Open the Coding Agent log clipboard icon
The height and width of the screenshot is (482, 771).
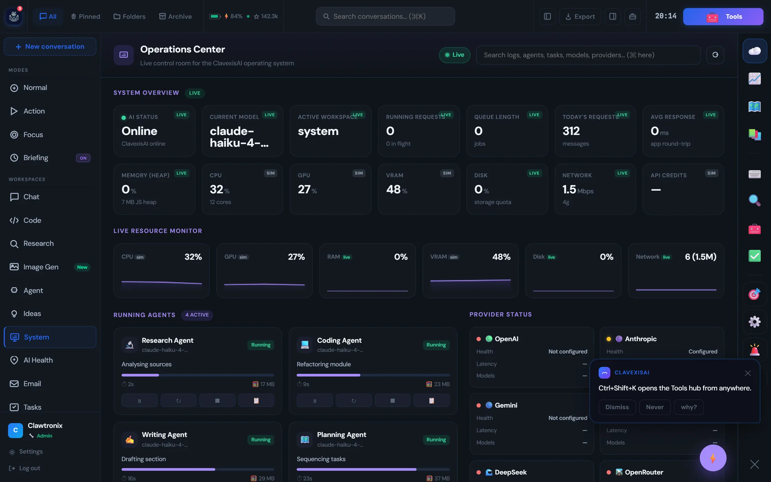pyautogui.click(x=432, y=401)
